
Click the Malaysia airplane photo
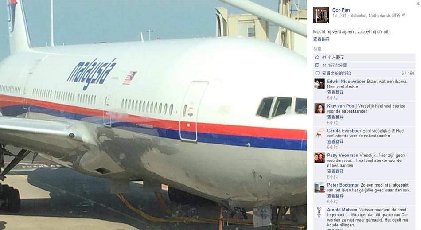(x=153, y=115)
